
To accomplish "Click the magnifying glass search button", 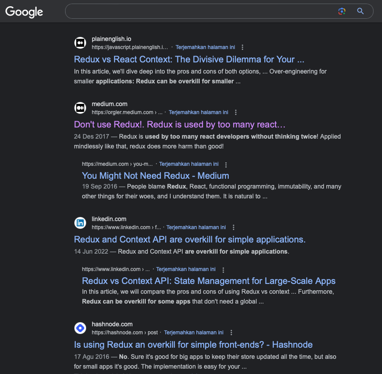I will [360, 11].
